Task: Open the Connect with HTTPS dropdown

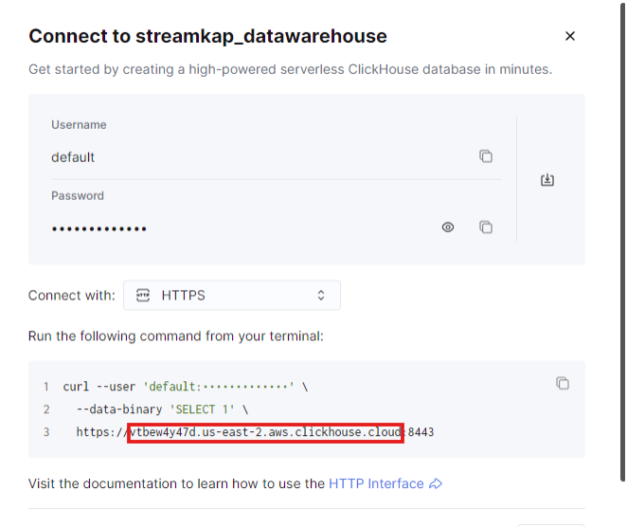Action: pyautogui.click(x=232, y=295)
